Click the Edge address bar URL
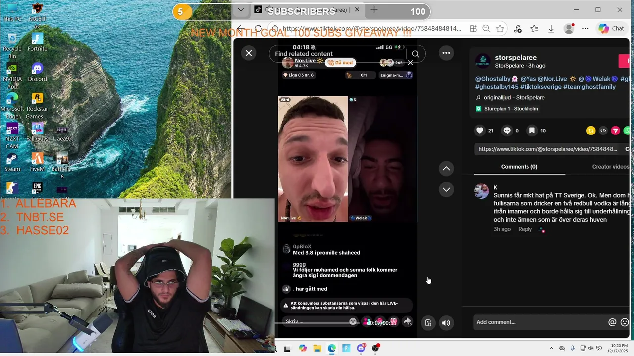Screen dimensions: 634x356 (371, 29)
